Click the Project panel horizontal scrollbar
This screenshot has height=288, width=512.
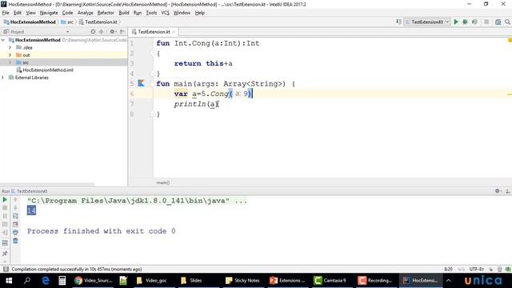click(47, 184)
